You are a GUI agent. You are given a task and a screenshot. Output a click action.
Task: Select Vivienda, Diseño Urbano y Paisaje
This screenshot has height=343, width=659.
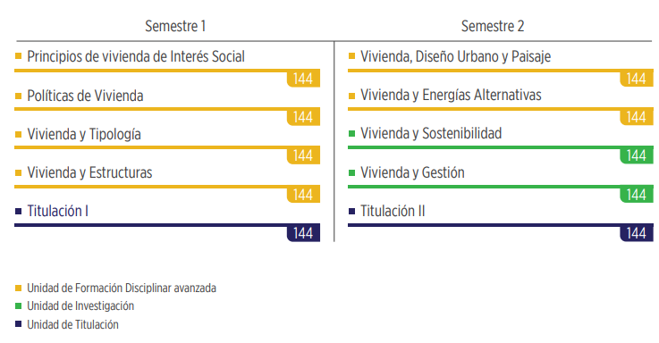click(456, 56)
